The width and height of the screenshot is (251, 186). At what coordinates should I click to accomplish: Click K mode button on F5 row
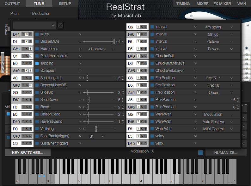point(142,129)
